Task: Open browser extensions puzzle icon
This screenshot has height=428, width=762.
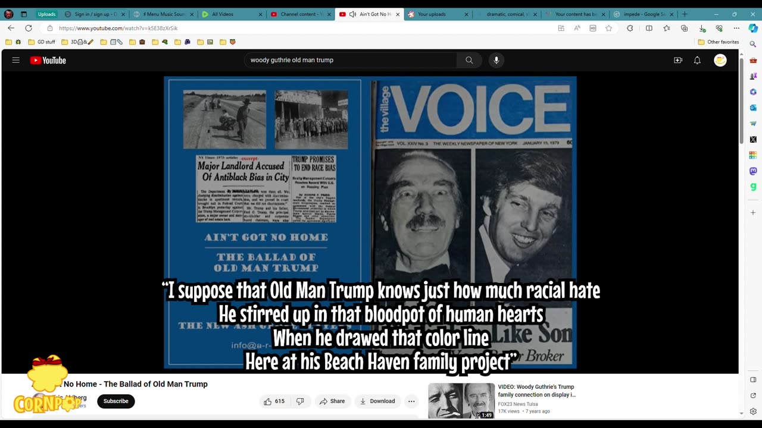Action: pyautogui.click(x=630, y=28)
